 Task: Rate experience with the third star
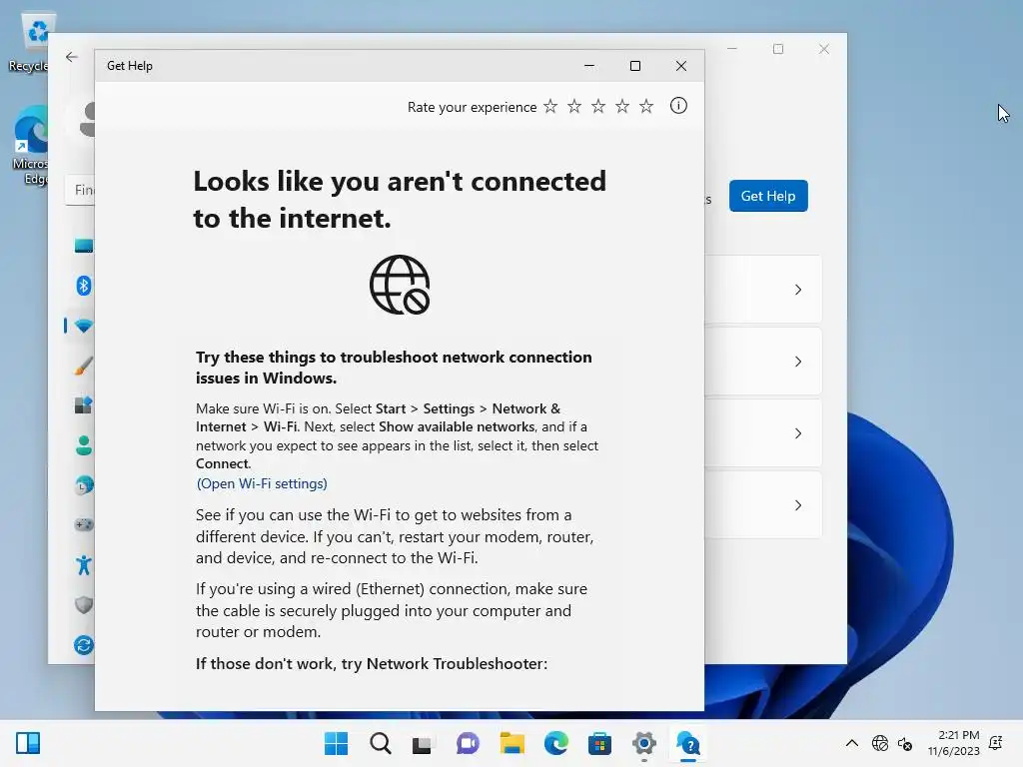pos(598,106)
